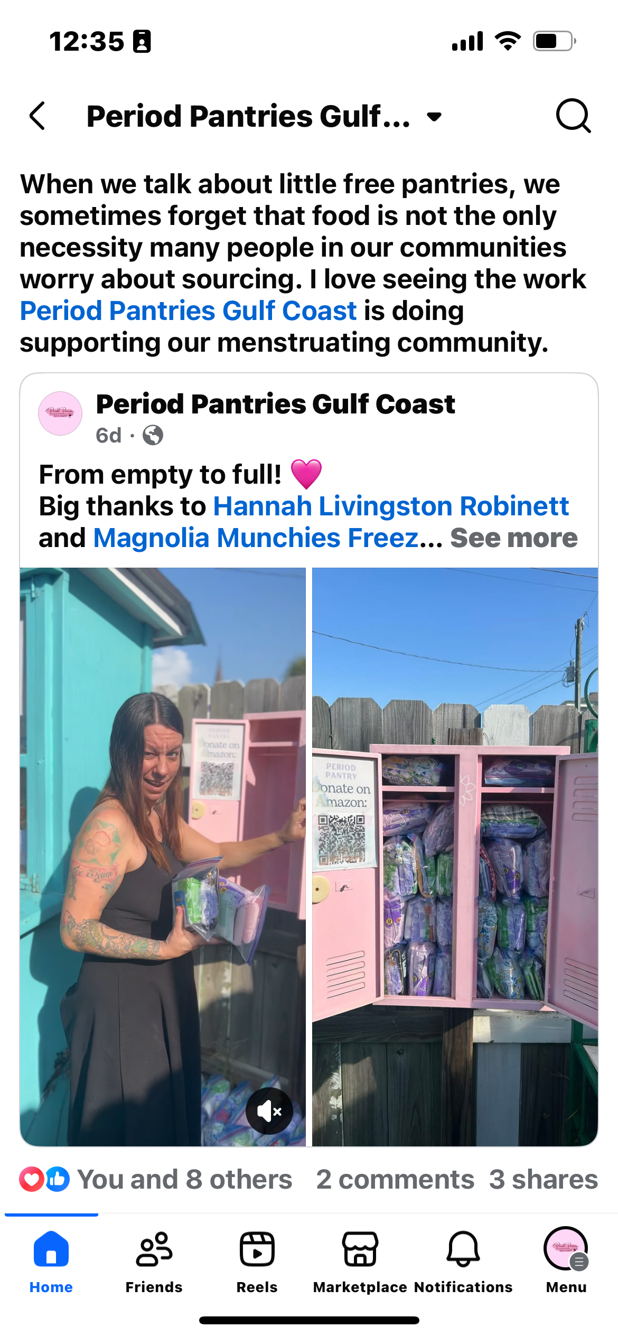Open the Magnolia Munchies Freez link

256,538
